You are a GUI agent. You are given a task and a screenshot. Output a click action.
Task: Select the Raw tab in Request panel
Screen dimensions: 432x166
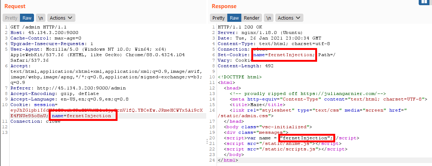27,18
